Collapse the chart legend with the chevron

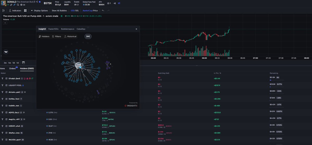click(x=5, y=23)
